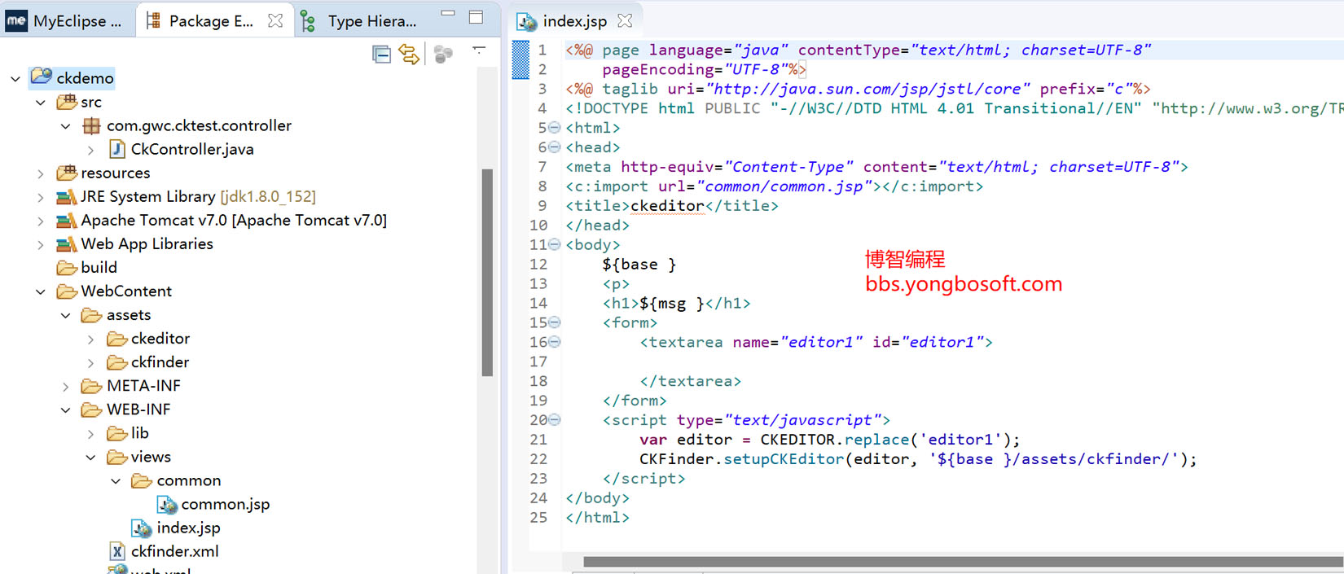This screenshot has height=574, width=1344.
Task: Collapse the fold marker at line 5
Action: coord(555,128)
